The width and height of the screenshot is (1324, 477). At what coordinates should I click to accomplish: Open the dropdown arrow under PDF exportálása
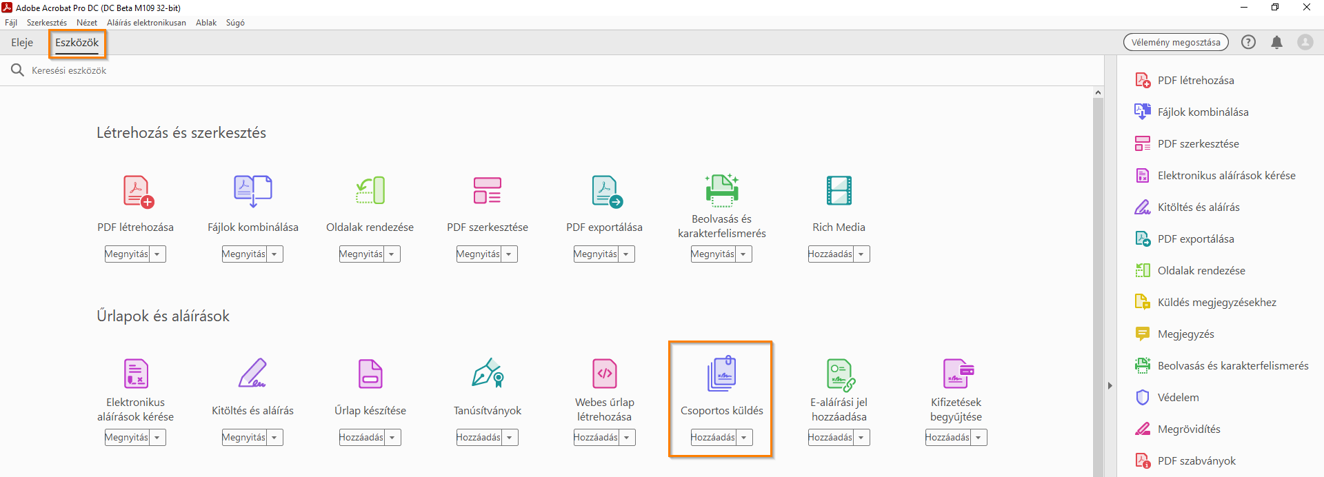pyautogui.click(x=626, y=254)
